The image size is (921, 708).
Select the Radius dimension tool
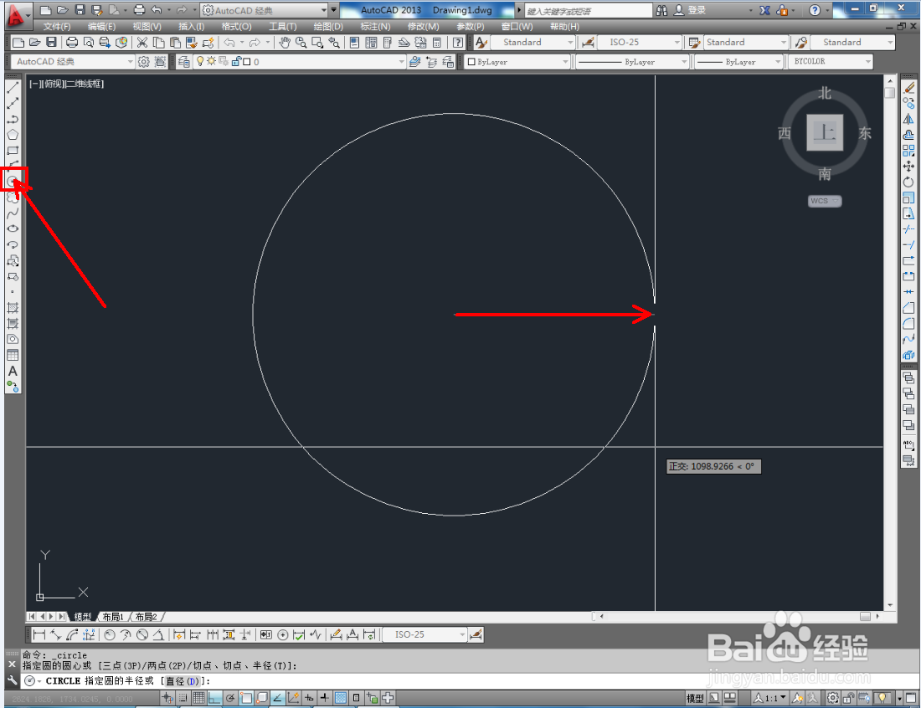[x=109, y=634]
